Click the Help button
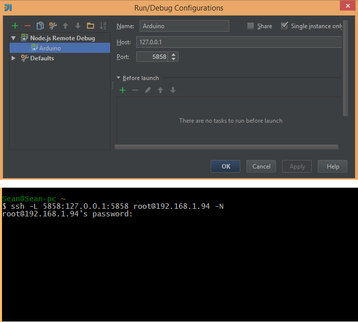The width and height of the screenshot is (358, 322). click(333, 167)
